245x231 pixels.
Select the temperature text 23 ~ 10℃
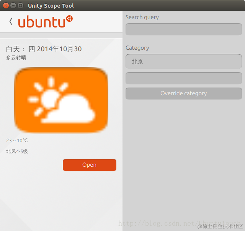17,141
